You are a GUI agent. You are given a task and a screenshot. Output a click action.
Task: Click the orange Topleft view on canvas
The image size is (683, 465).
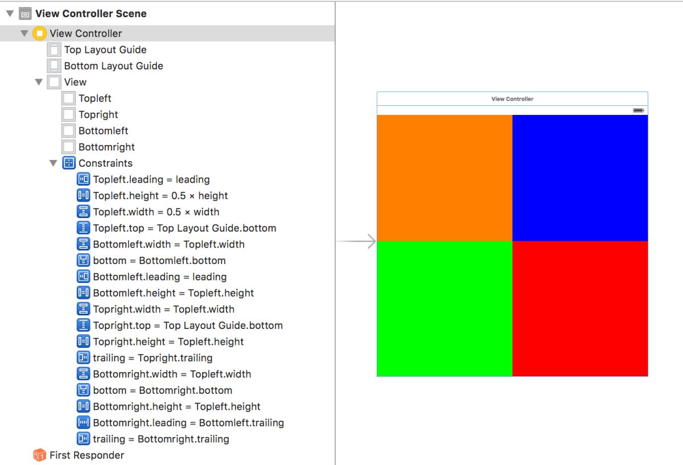pos(445,178)
